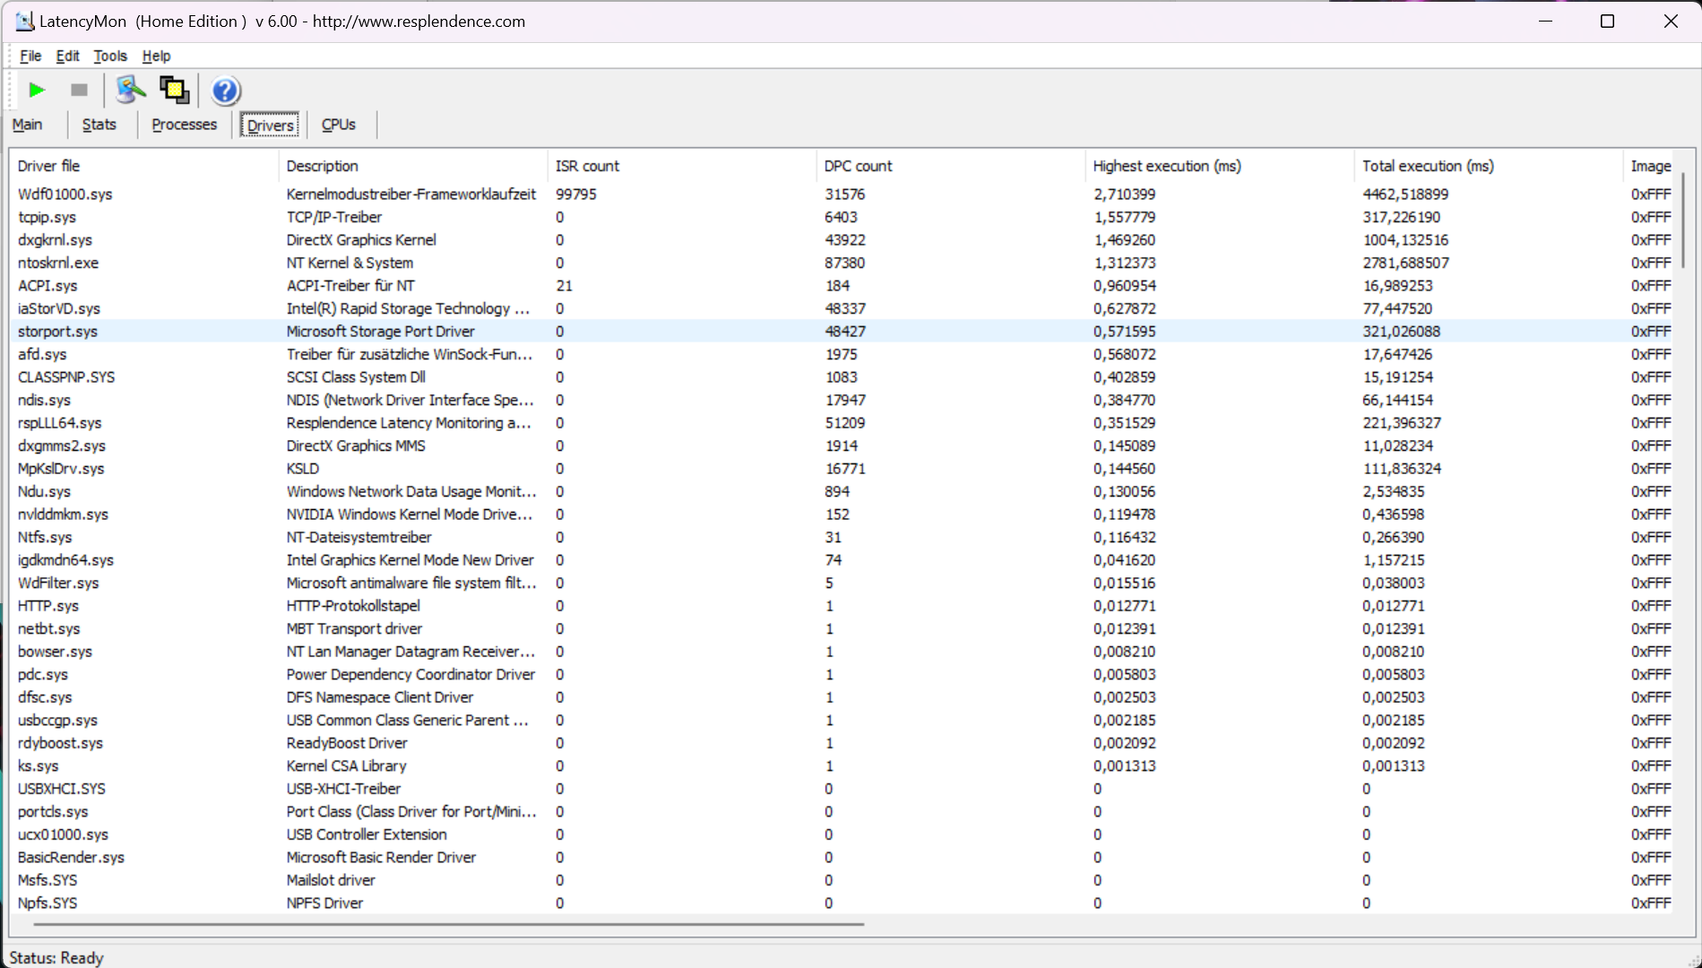The width and height of the screenshot is (1702, 968).
Task: Switch to the CPUs tab
Action: click(x=339, y=125)
